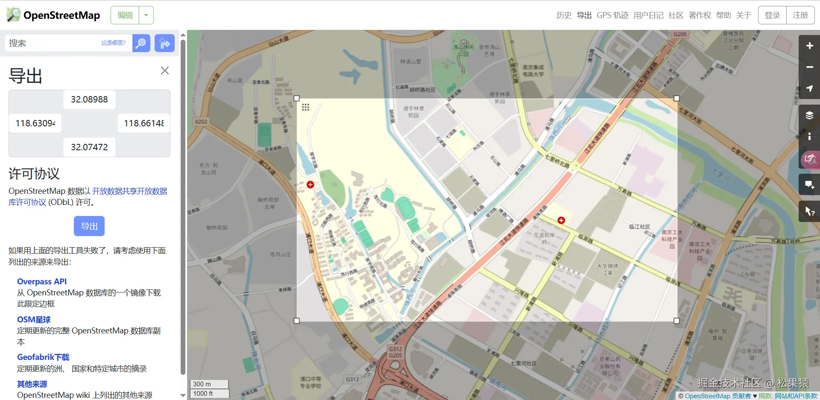Image resolution: width=820 pixels, height=400 pixels.
Task: Open the 帮助 help menu item
Action: click(723, 15)
